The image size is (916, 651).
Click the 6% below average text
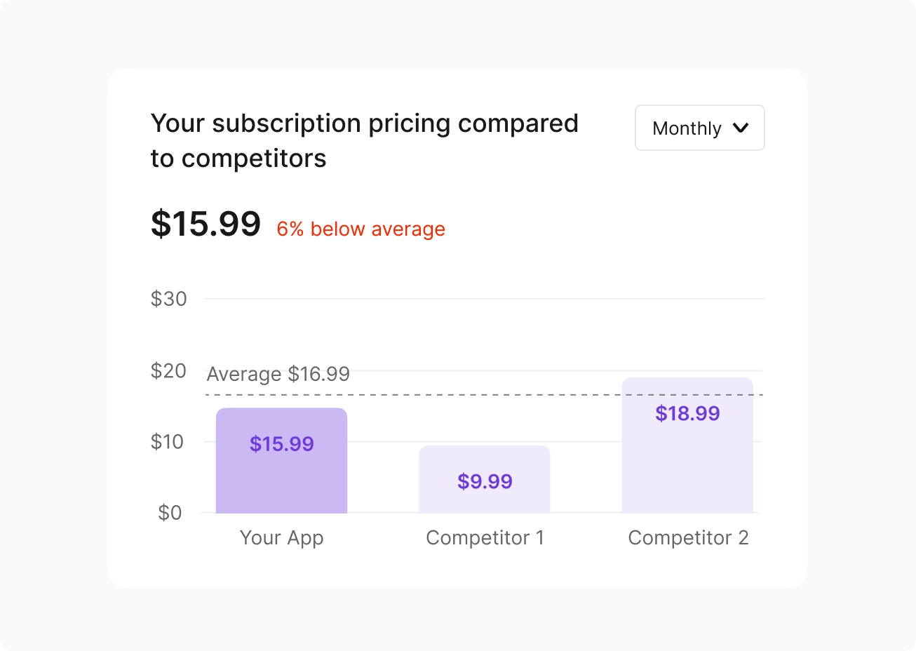361,229
